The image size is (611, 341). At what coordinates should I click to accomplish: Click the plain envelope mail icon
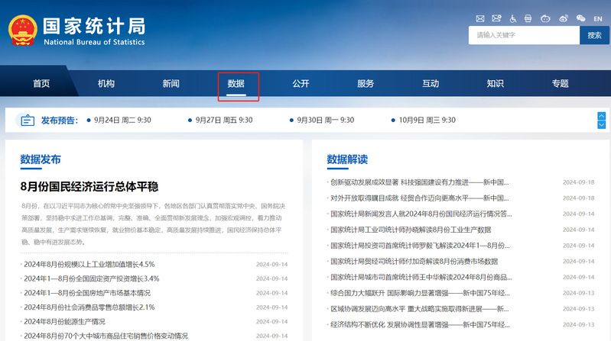pos(480,18)
